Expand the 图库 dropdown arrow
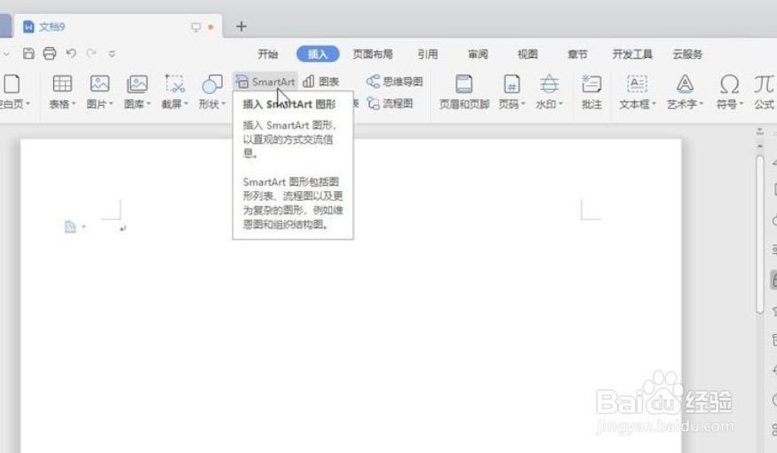The image size is (777, 453). pyautogui.click(x=148, y=104)
